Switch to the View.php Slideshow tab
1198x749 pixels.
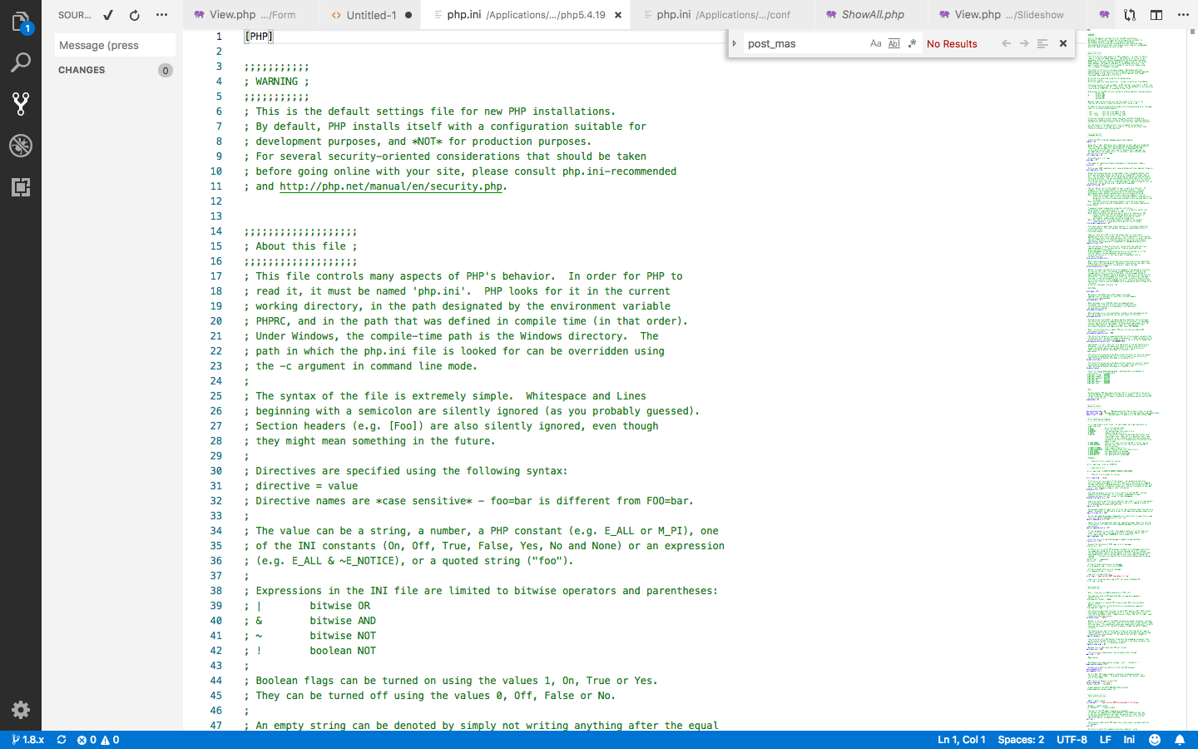[1008, 15]
